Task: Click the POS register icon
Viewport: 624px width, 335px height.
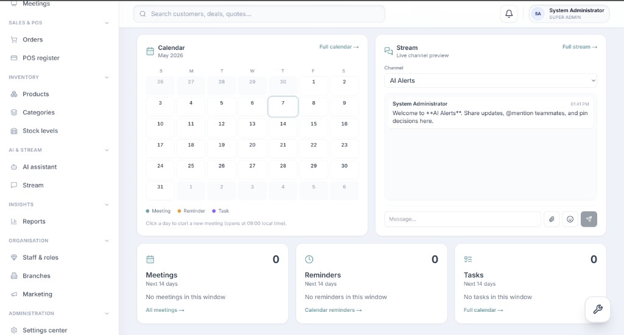Action: click(14, 58)
